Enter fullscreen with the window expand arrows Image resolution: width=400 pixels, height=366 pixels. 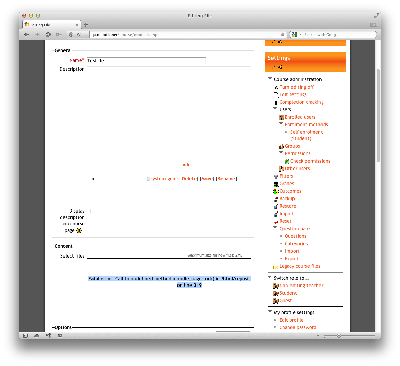click(376, 16)
